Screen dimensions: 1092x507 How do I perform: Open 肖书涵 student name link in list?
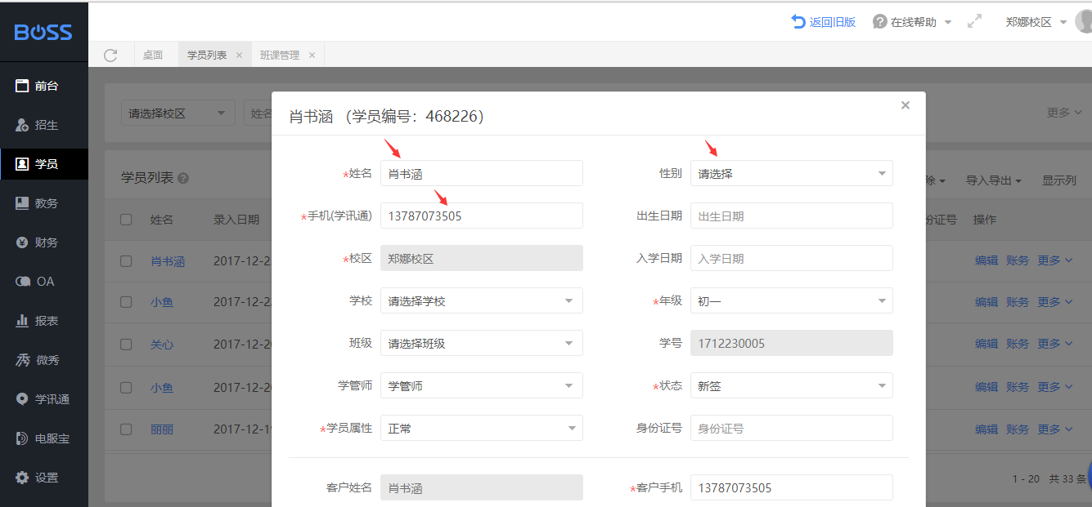(168, 261)
